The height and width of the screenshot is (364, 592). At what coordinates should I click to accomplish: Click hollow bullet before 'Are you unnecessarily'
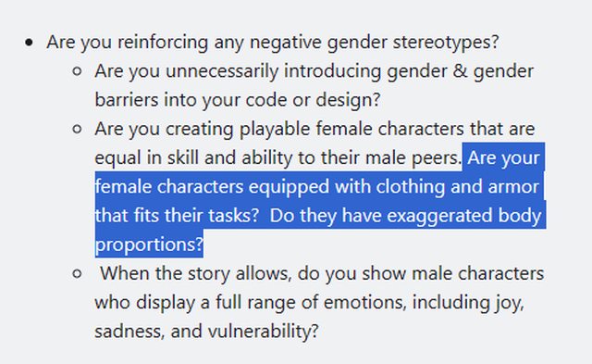pos(77,71)
